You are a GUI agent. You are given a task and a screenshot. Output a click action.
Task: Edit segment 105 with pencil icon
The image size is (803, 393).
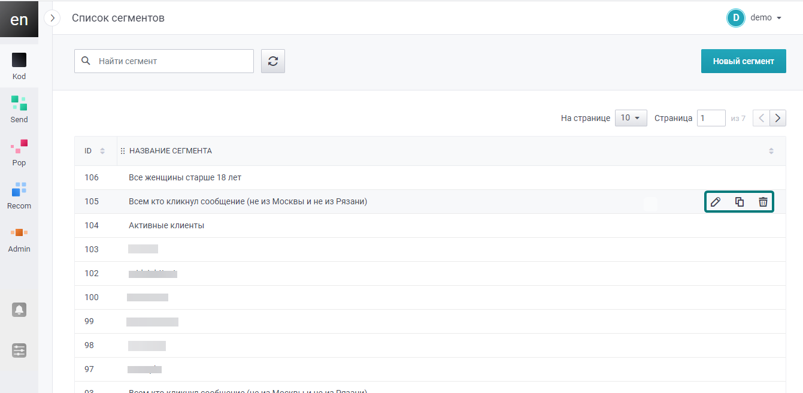[715, 202]
